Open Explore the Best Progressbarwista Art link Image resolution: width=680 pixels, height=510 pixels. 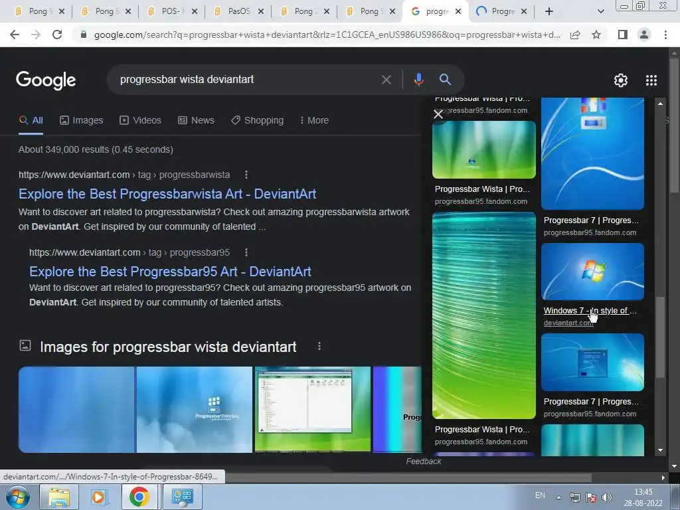[x=167, y=194]
